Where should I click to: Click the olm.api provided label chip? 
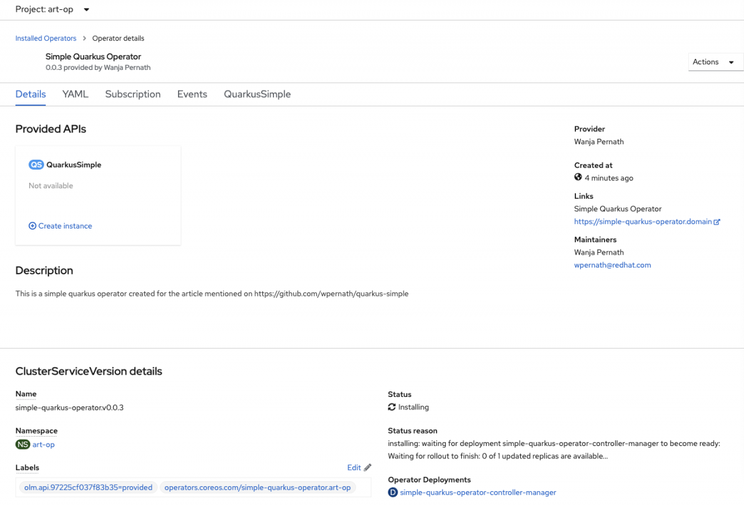coord(87,487)
